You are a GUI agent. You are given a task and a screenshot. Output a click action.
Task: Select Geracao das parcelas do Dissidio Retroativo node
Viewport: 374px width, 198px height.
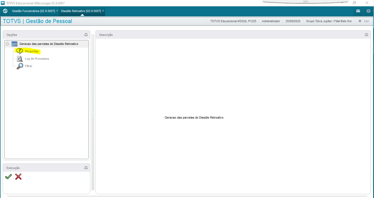[x=49, y=44]
